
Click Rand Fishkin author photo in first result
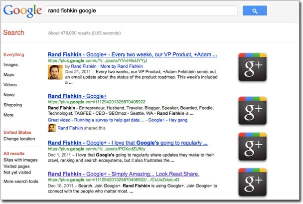(55, 72)
